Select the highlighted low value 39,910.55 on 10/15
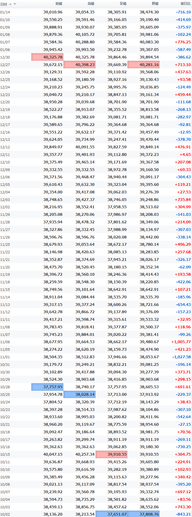This screenshot has height=517, width=192. tap(112, 454)
